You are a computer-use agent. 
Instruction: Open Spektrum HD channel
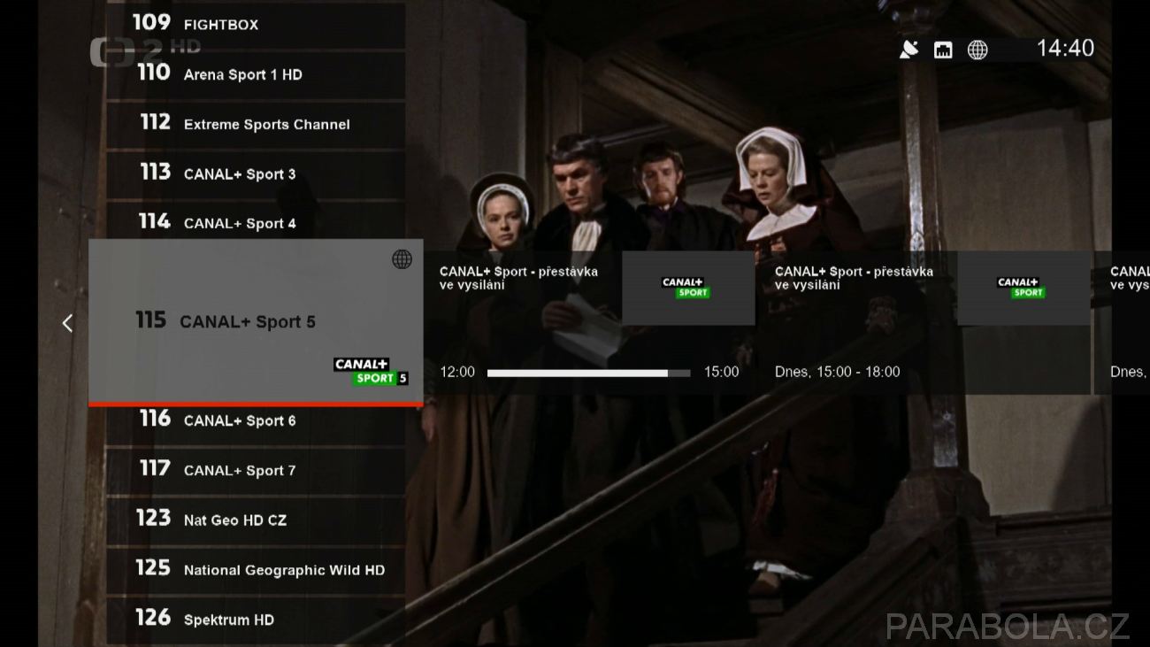pos(256,620)
